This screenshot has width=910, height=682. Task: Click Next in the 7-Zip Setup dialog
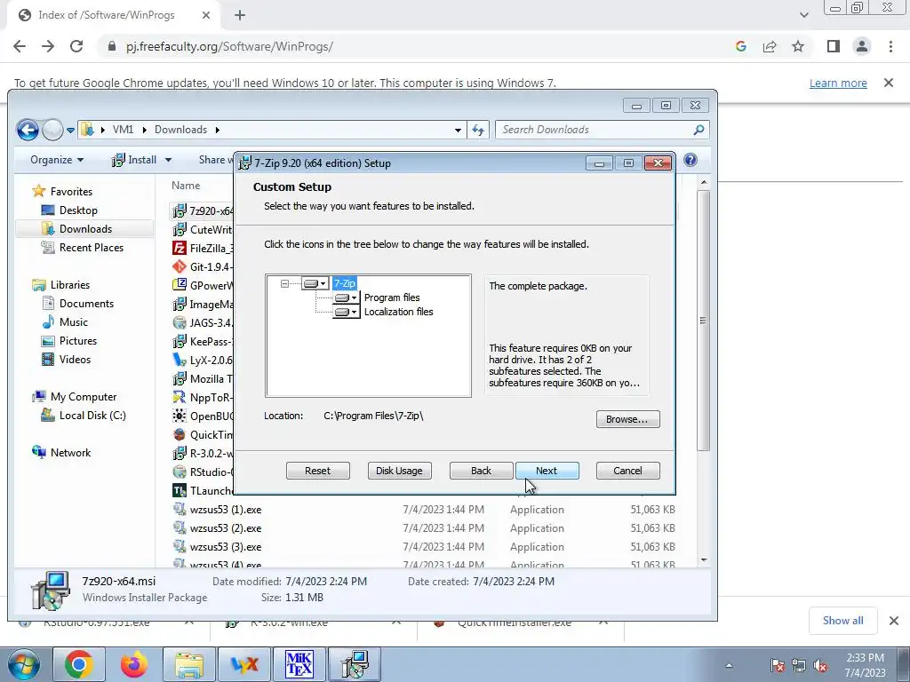[547, 471]
